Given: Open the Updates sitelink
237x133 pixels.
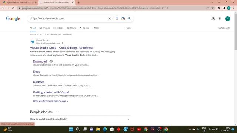Looking at the screenshot, I should click(x=39, y=82).
